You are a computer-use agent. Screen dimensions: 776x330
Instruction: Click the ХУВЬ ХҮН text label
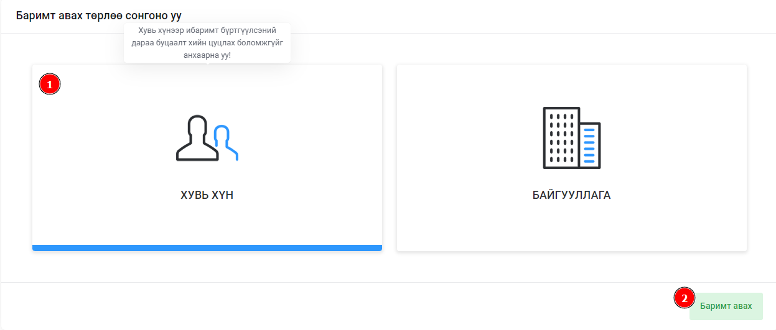(x=207, y=195)
